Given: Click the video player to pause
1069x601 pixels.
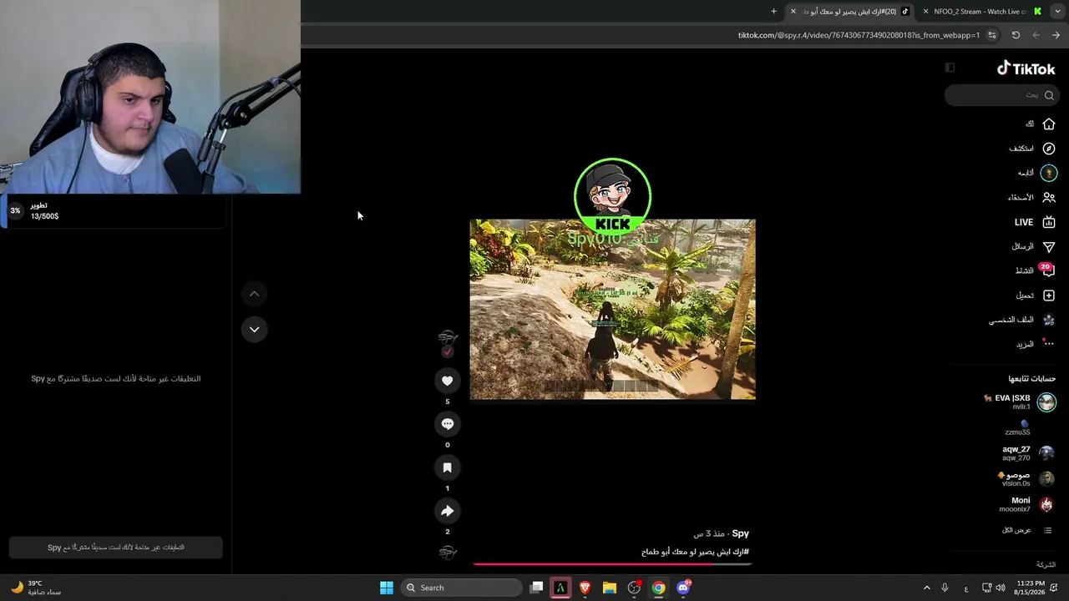Looking at the screenshot, I should (x=612, y=310).
